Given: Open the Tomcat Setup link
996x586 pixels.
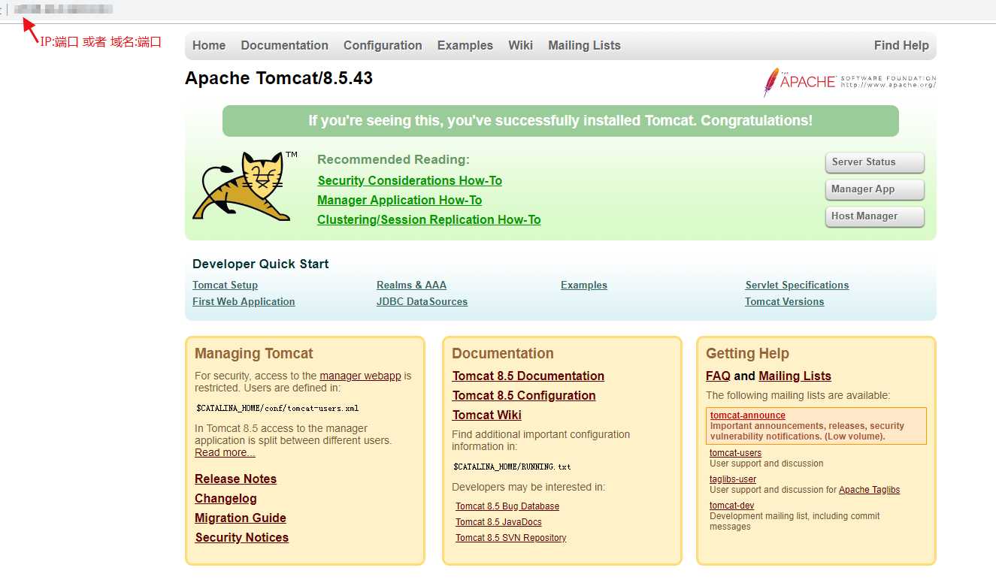Looking at the screenshot, I should point(225,285).
